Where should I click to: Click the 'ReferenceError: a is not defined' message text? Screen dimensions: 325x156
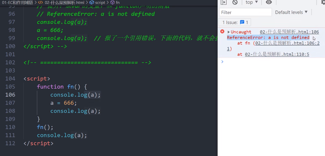coord(268,37)
